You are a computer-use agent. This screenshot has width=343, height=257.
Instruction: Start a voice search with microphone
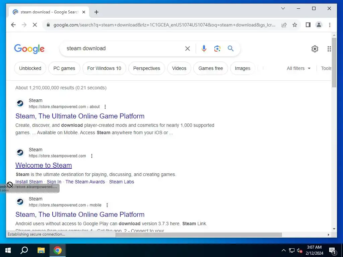(204, 49)
